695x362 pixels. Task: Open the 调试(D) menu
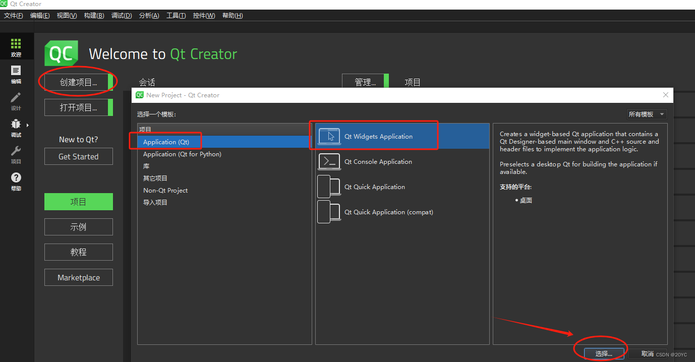click(122, 16)
